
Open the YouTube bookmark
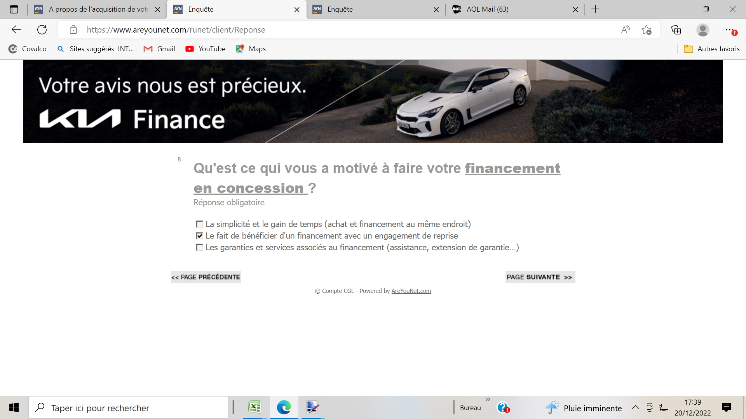pos(206,49)
